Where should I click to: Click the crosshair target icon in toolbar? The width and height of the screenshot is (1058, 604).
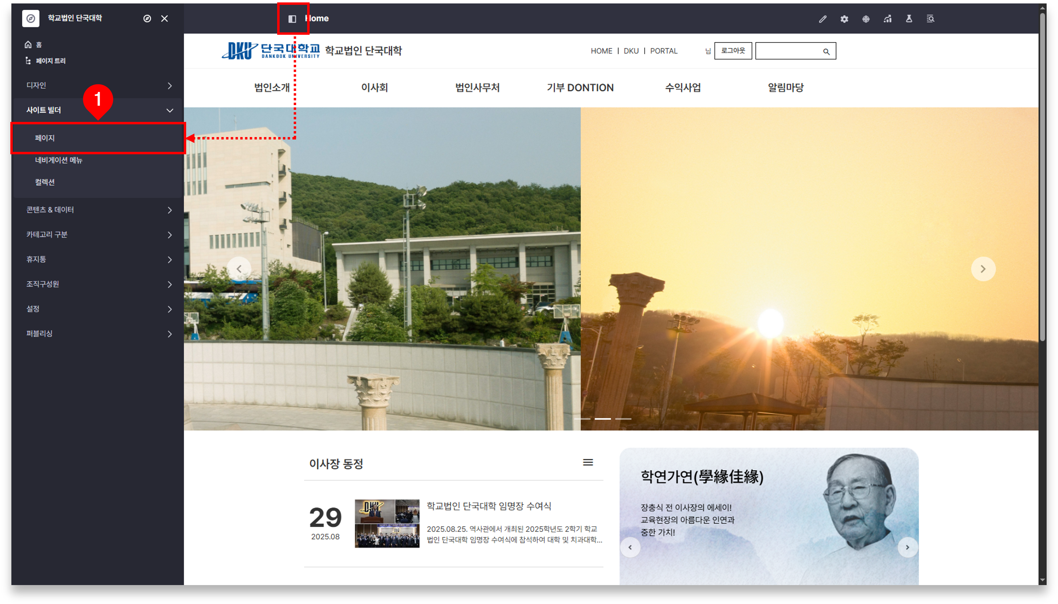[x=866, y=19]
